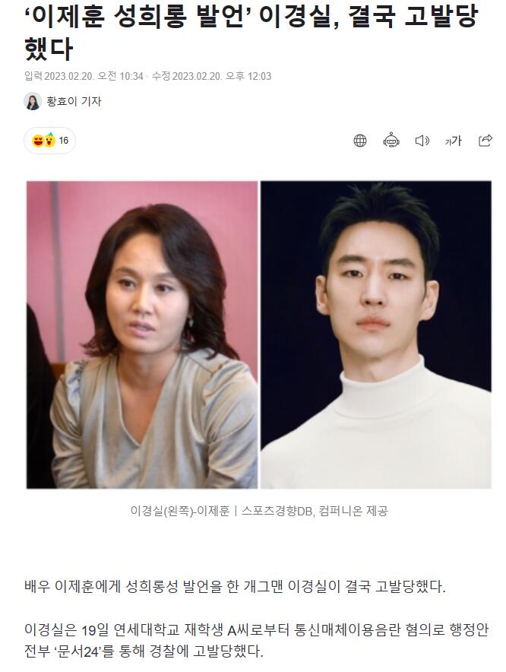Click the paragraph mentioning 연세대학교 재학생 A씨

(x=256, y=641)
